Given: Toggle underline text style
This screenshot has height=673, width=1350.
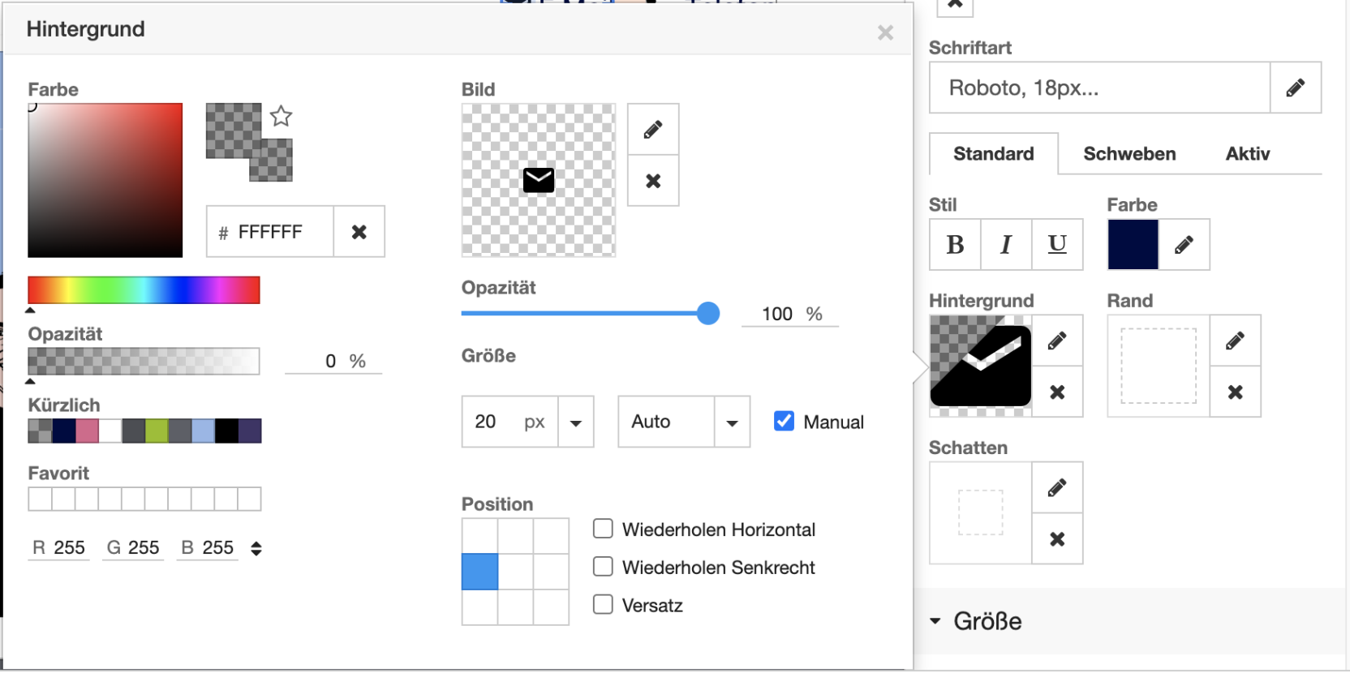Looking at the screenshot, I should coord(1056,244).
